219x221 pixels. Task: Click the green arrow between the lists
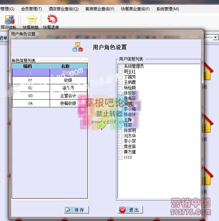pyautogui.click(x=101, y=125)
